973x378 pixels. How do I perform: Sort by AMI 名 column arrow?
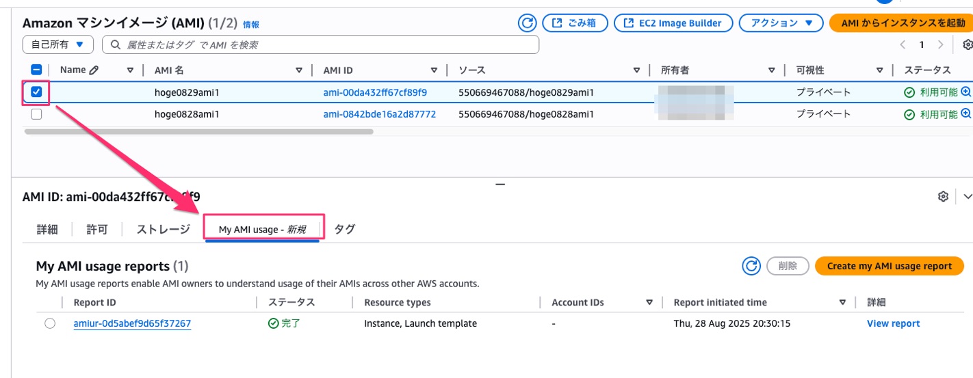[299, 70]
